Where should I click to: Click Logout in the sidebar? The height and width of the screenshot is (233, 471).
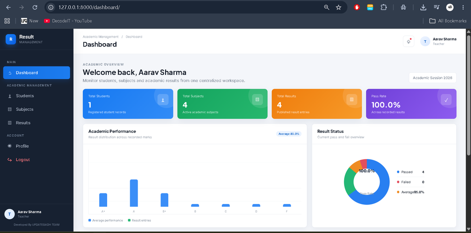pos(37,159)
